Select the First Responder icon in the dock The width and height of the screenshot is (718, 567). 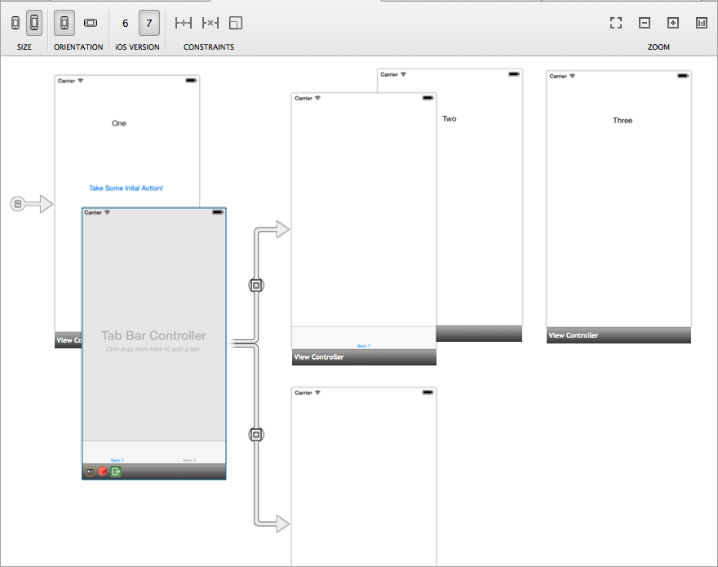pyautogui.click(x=88, y=471)
